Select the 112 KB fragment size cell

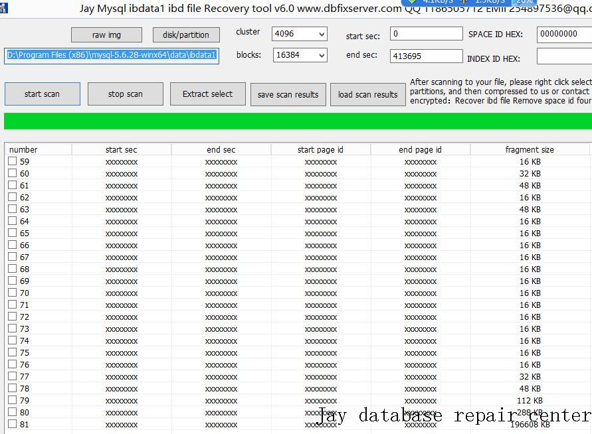530,400
